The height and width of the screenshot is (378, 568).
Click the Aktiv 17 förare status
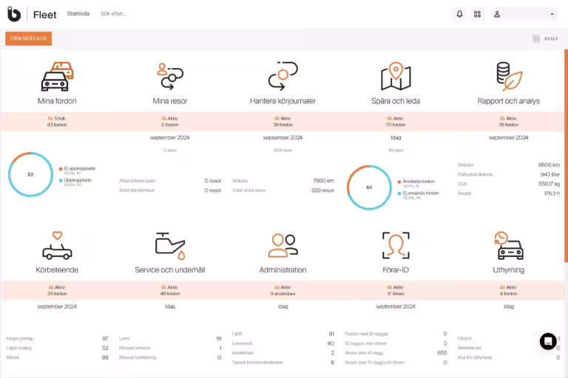click(x=396, y=290)
